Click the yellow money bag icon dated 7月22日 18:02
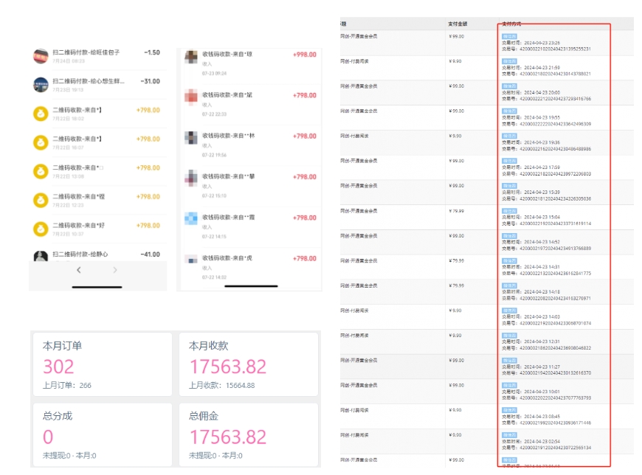The height and width of the screenshot is (475, 642). coord(41,114)
